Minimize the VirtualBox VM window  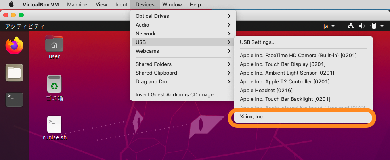point(13,15)
